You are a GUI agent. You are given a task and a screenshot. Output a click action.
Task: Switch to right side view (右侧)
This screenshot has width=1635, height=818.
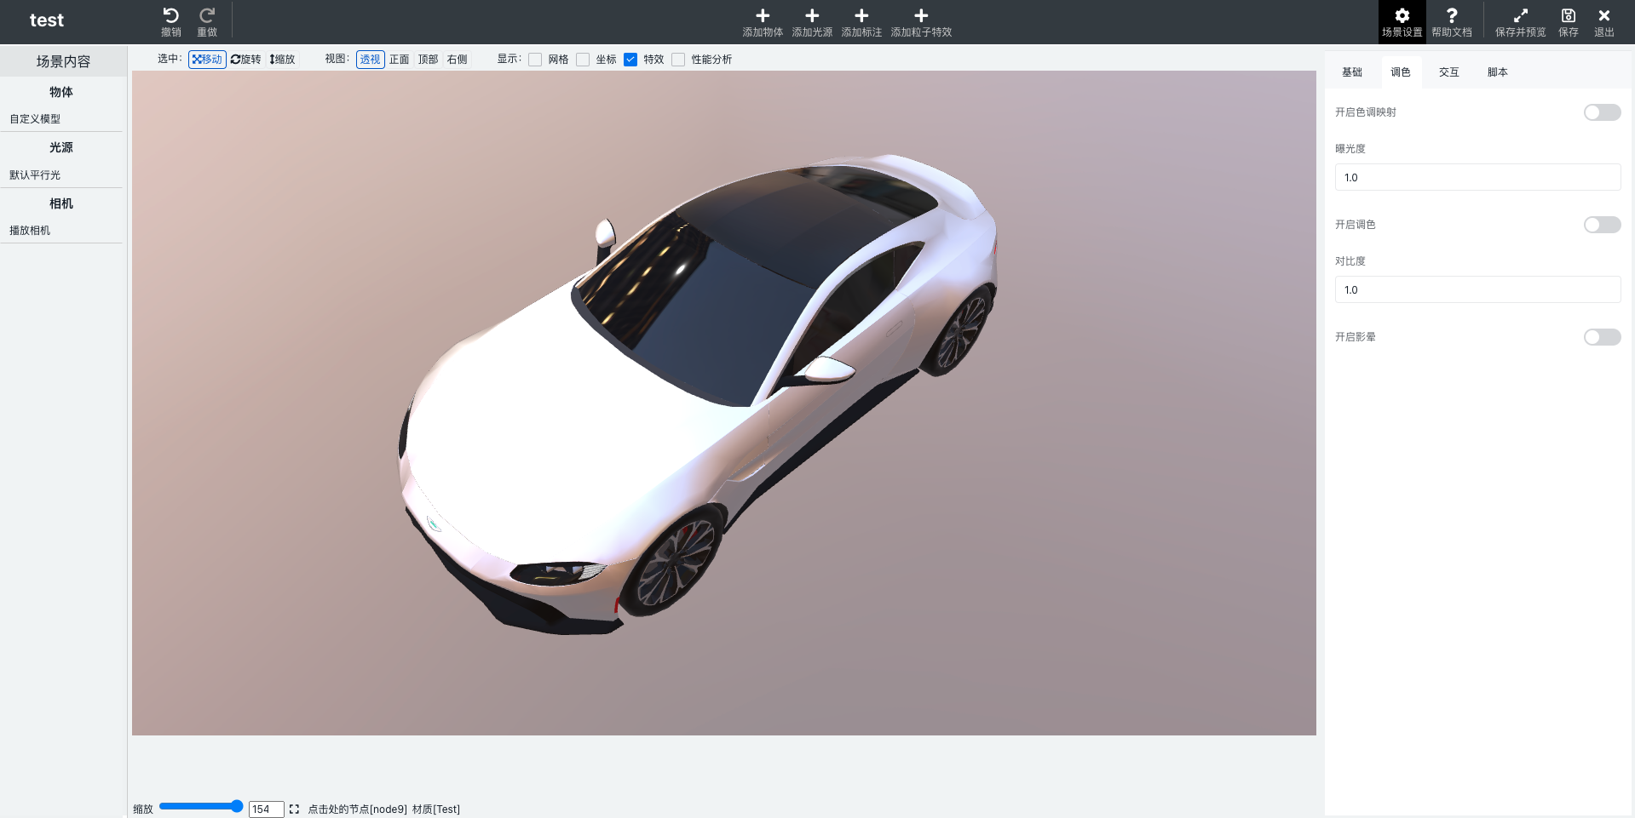[x=458, y=60]
